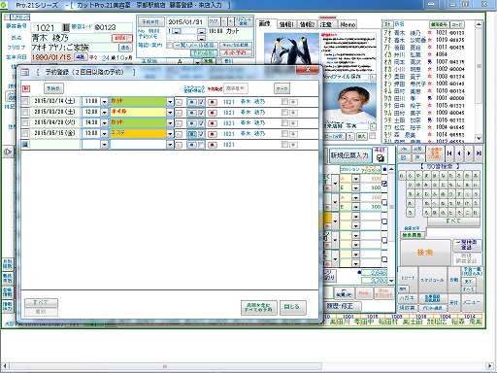497x373 pixels.
Task: Click the すべて button at dialog bottom left
Action: click(41, 302)
